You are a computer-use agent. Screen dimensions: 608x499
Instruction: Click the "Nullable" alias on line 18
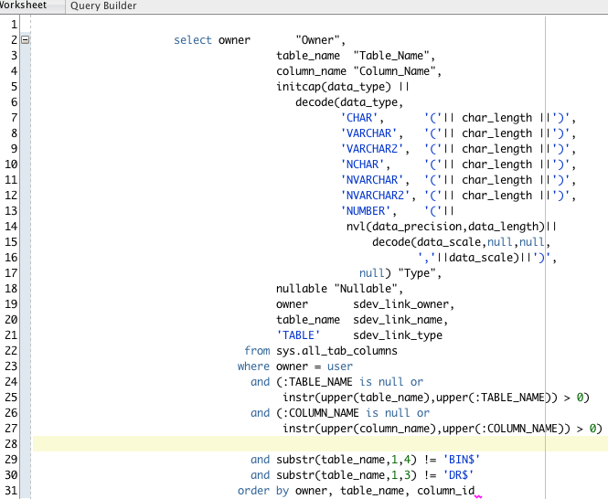click(366, 289)
